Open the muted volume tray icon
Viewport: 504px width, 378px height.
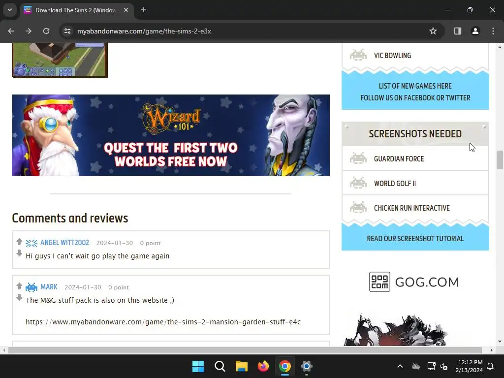[444, 366]
